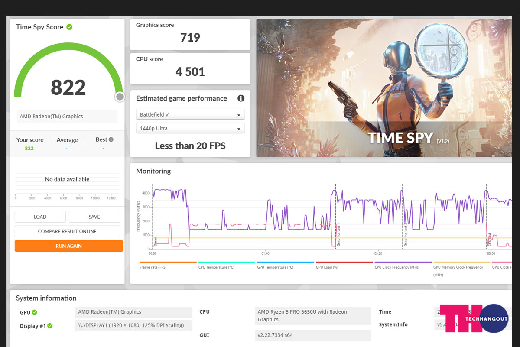Click the green check icon beside Display #1

coord(50,326)
